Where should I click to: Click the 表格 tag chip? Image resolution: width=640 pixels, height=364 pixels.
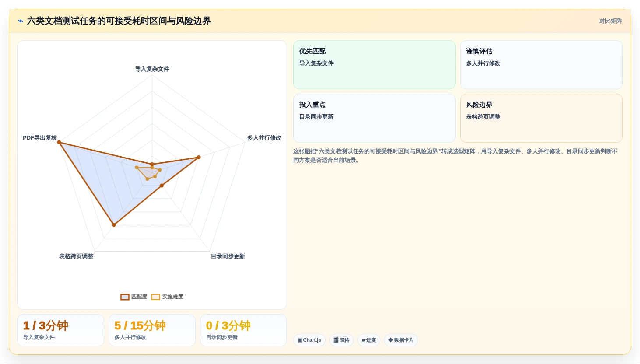[341, 340]
